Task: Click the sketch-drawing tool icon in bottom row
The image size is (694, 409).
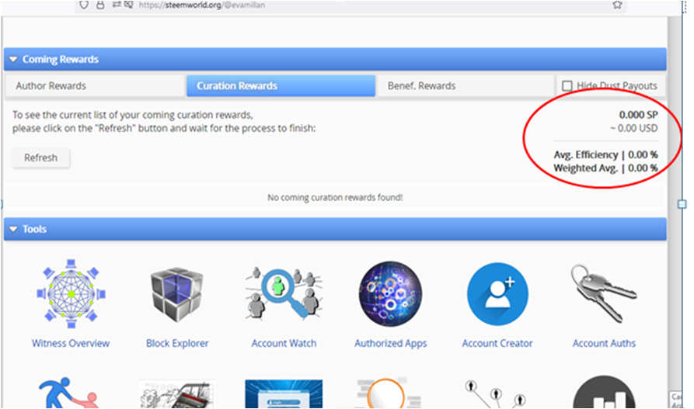Action: (x=177, y=394)
